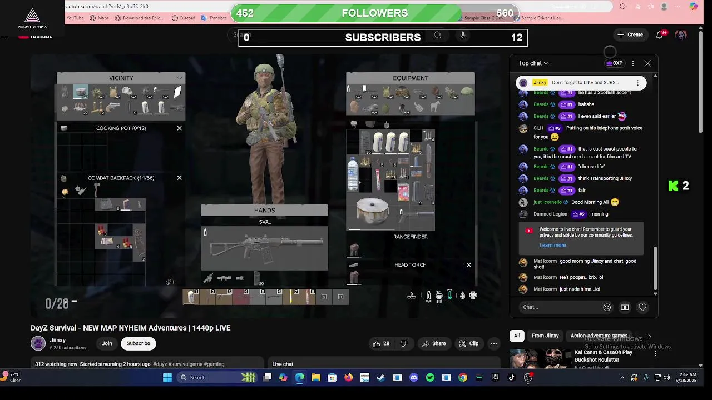Open options for the Kai Cenat video

655,353
